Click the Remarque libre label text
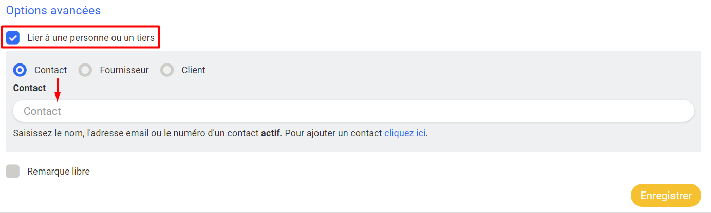Screen dimensions: 711x213 58,172
